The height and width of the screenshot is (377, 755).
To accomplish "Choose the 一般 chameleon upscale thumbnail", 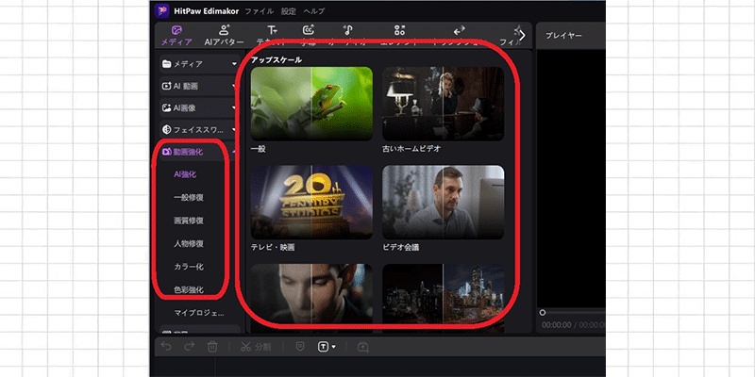I will [x=311, y=104].
